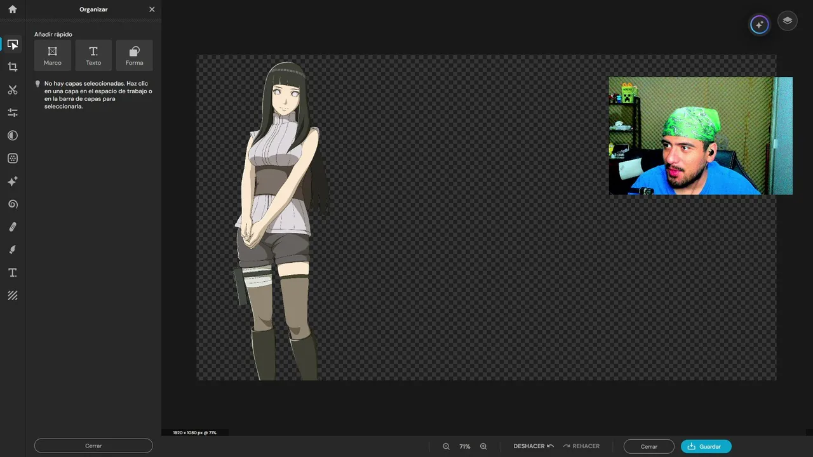Zoom in with the plus magnifier

point(483,446)
